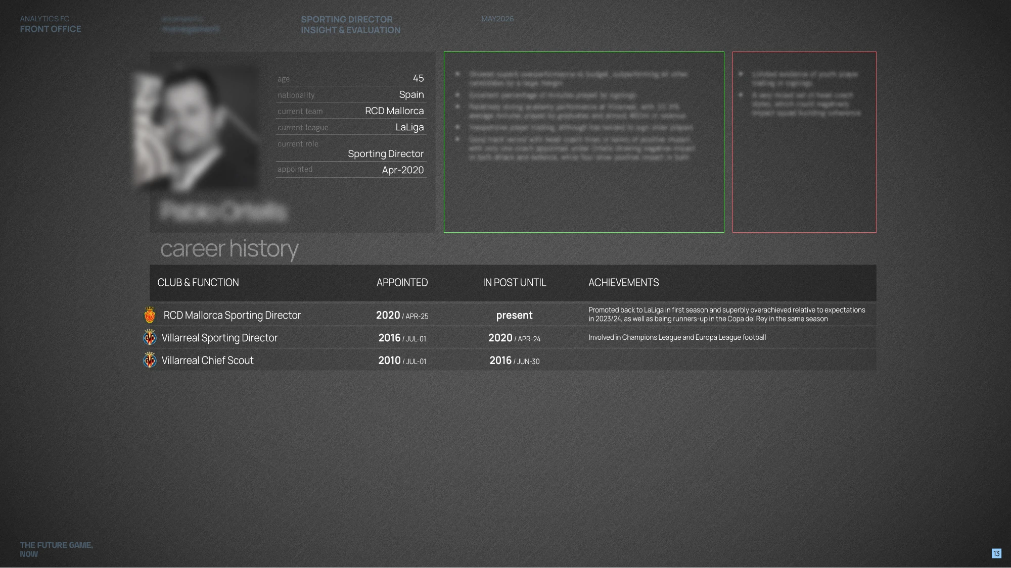Click The Future Game, Now footer text

point(56,549)
